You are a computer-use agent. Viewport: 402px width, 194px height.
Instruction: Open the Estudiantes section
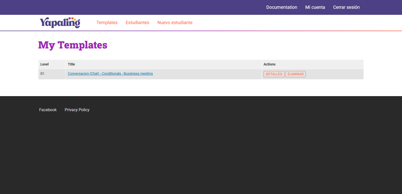coord(137,23)
